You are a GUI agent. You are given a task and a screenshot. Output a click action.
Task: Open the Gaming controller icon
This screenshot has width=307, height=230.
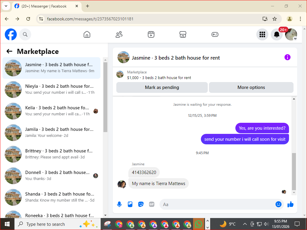[215, 34]
